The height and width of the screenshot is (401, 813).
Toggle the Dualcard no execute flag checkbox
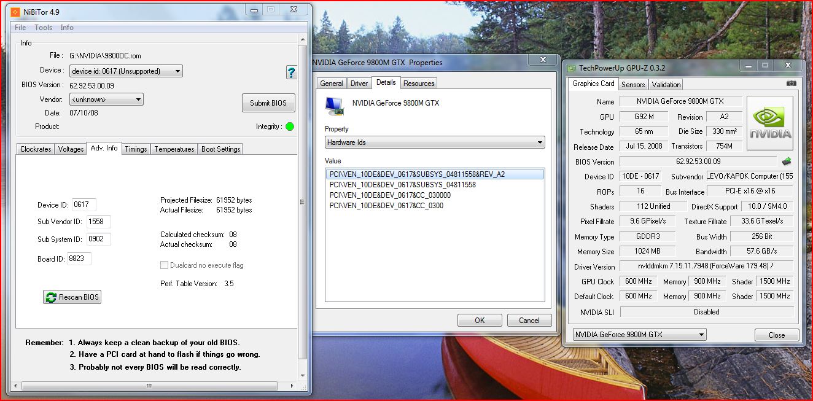(x=164, y=265)
